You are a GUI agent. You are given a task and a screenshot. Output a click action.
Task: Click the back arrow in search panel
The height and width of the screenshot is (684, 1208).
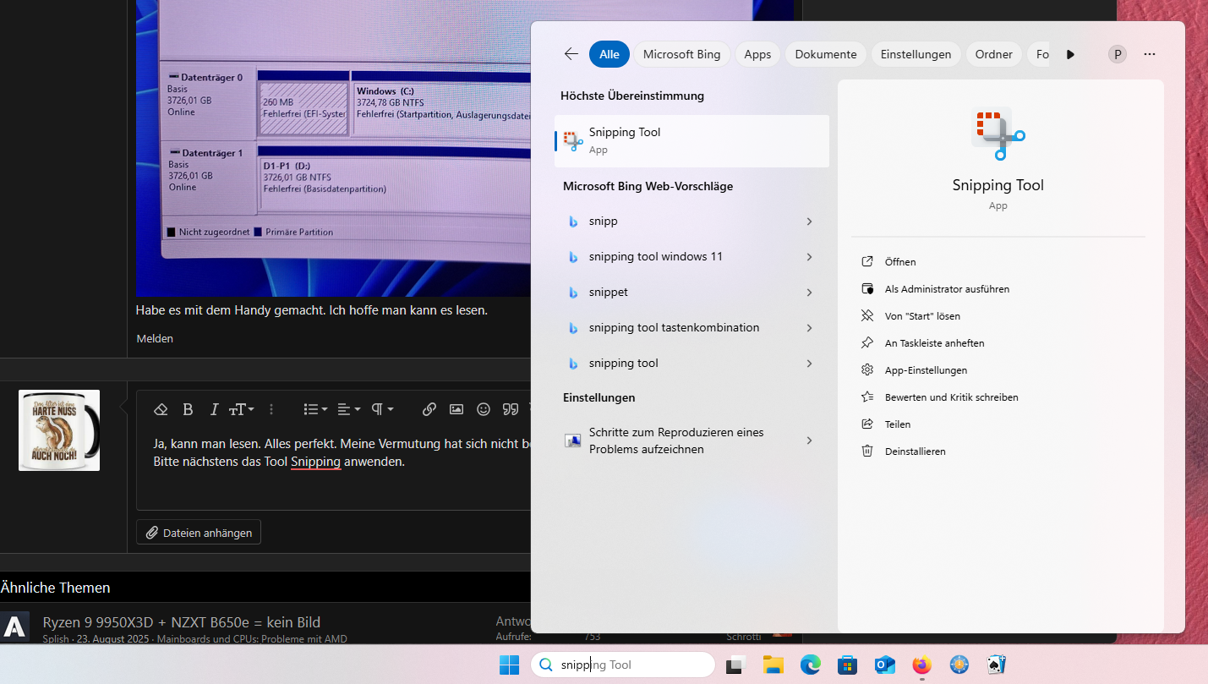(571, 54)
